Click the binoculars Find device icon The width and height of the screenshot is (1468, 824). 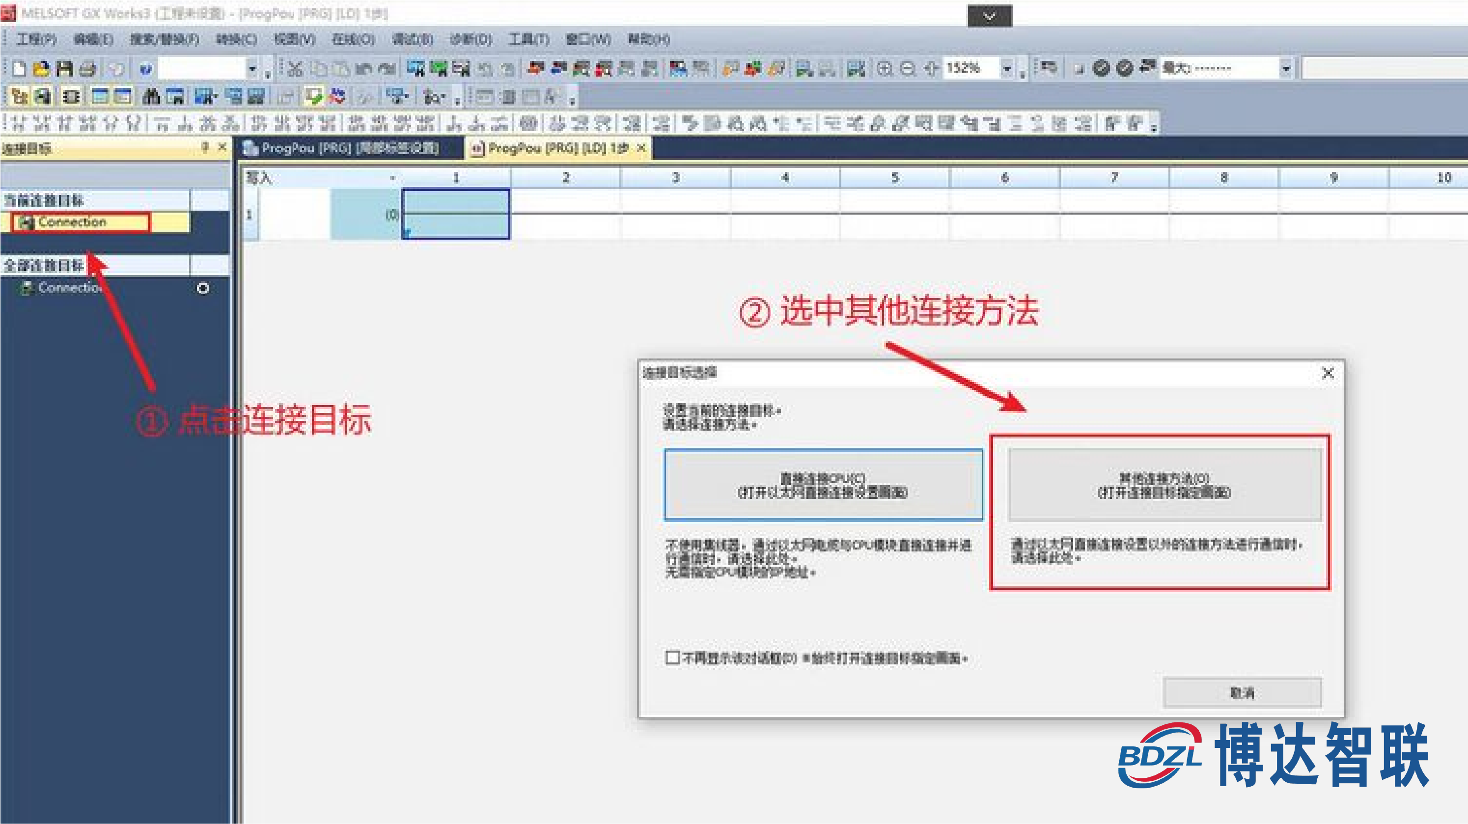pyautogui.click(x=151, y=96)
